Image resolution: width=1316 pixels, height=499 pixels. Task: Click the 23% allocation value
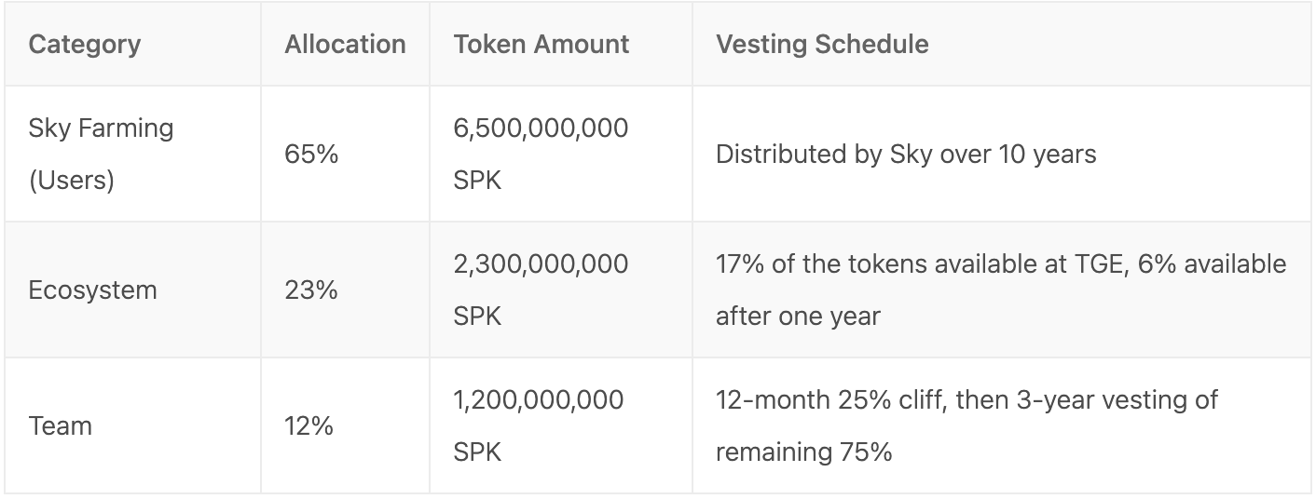coord(311,290)
